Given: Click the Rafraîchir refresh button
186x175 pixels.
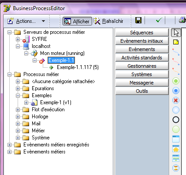Looking at the screenshot, I should coord(108,21).
